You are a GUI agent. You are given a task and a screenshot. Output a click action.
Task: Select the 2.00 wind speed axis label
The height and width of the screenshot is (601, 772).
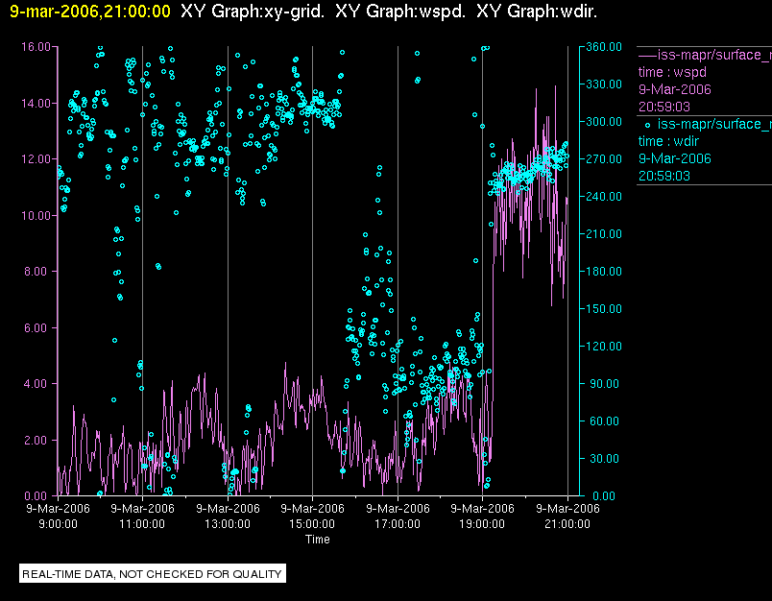(37, 440)
